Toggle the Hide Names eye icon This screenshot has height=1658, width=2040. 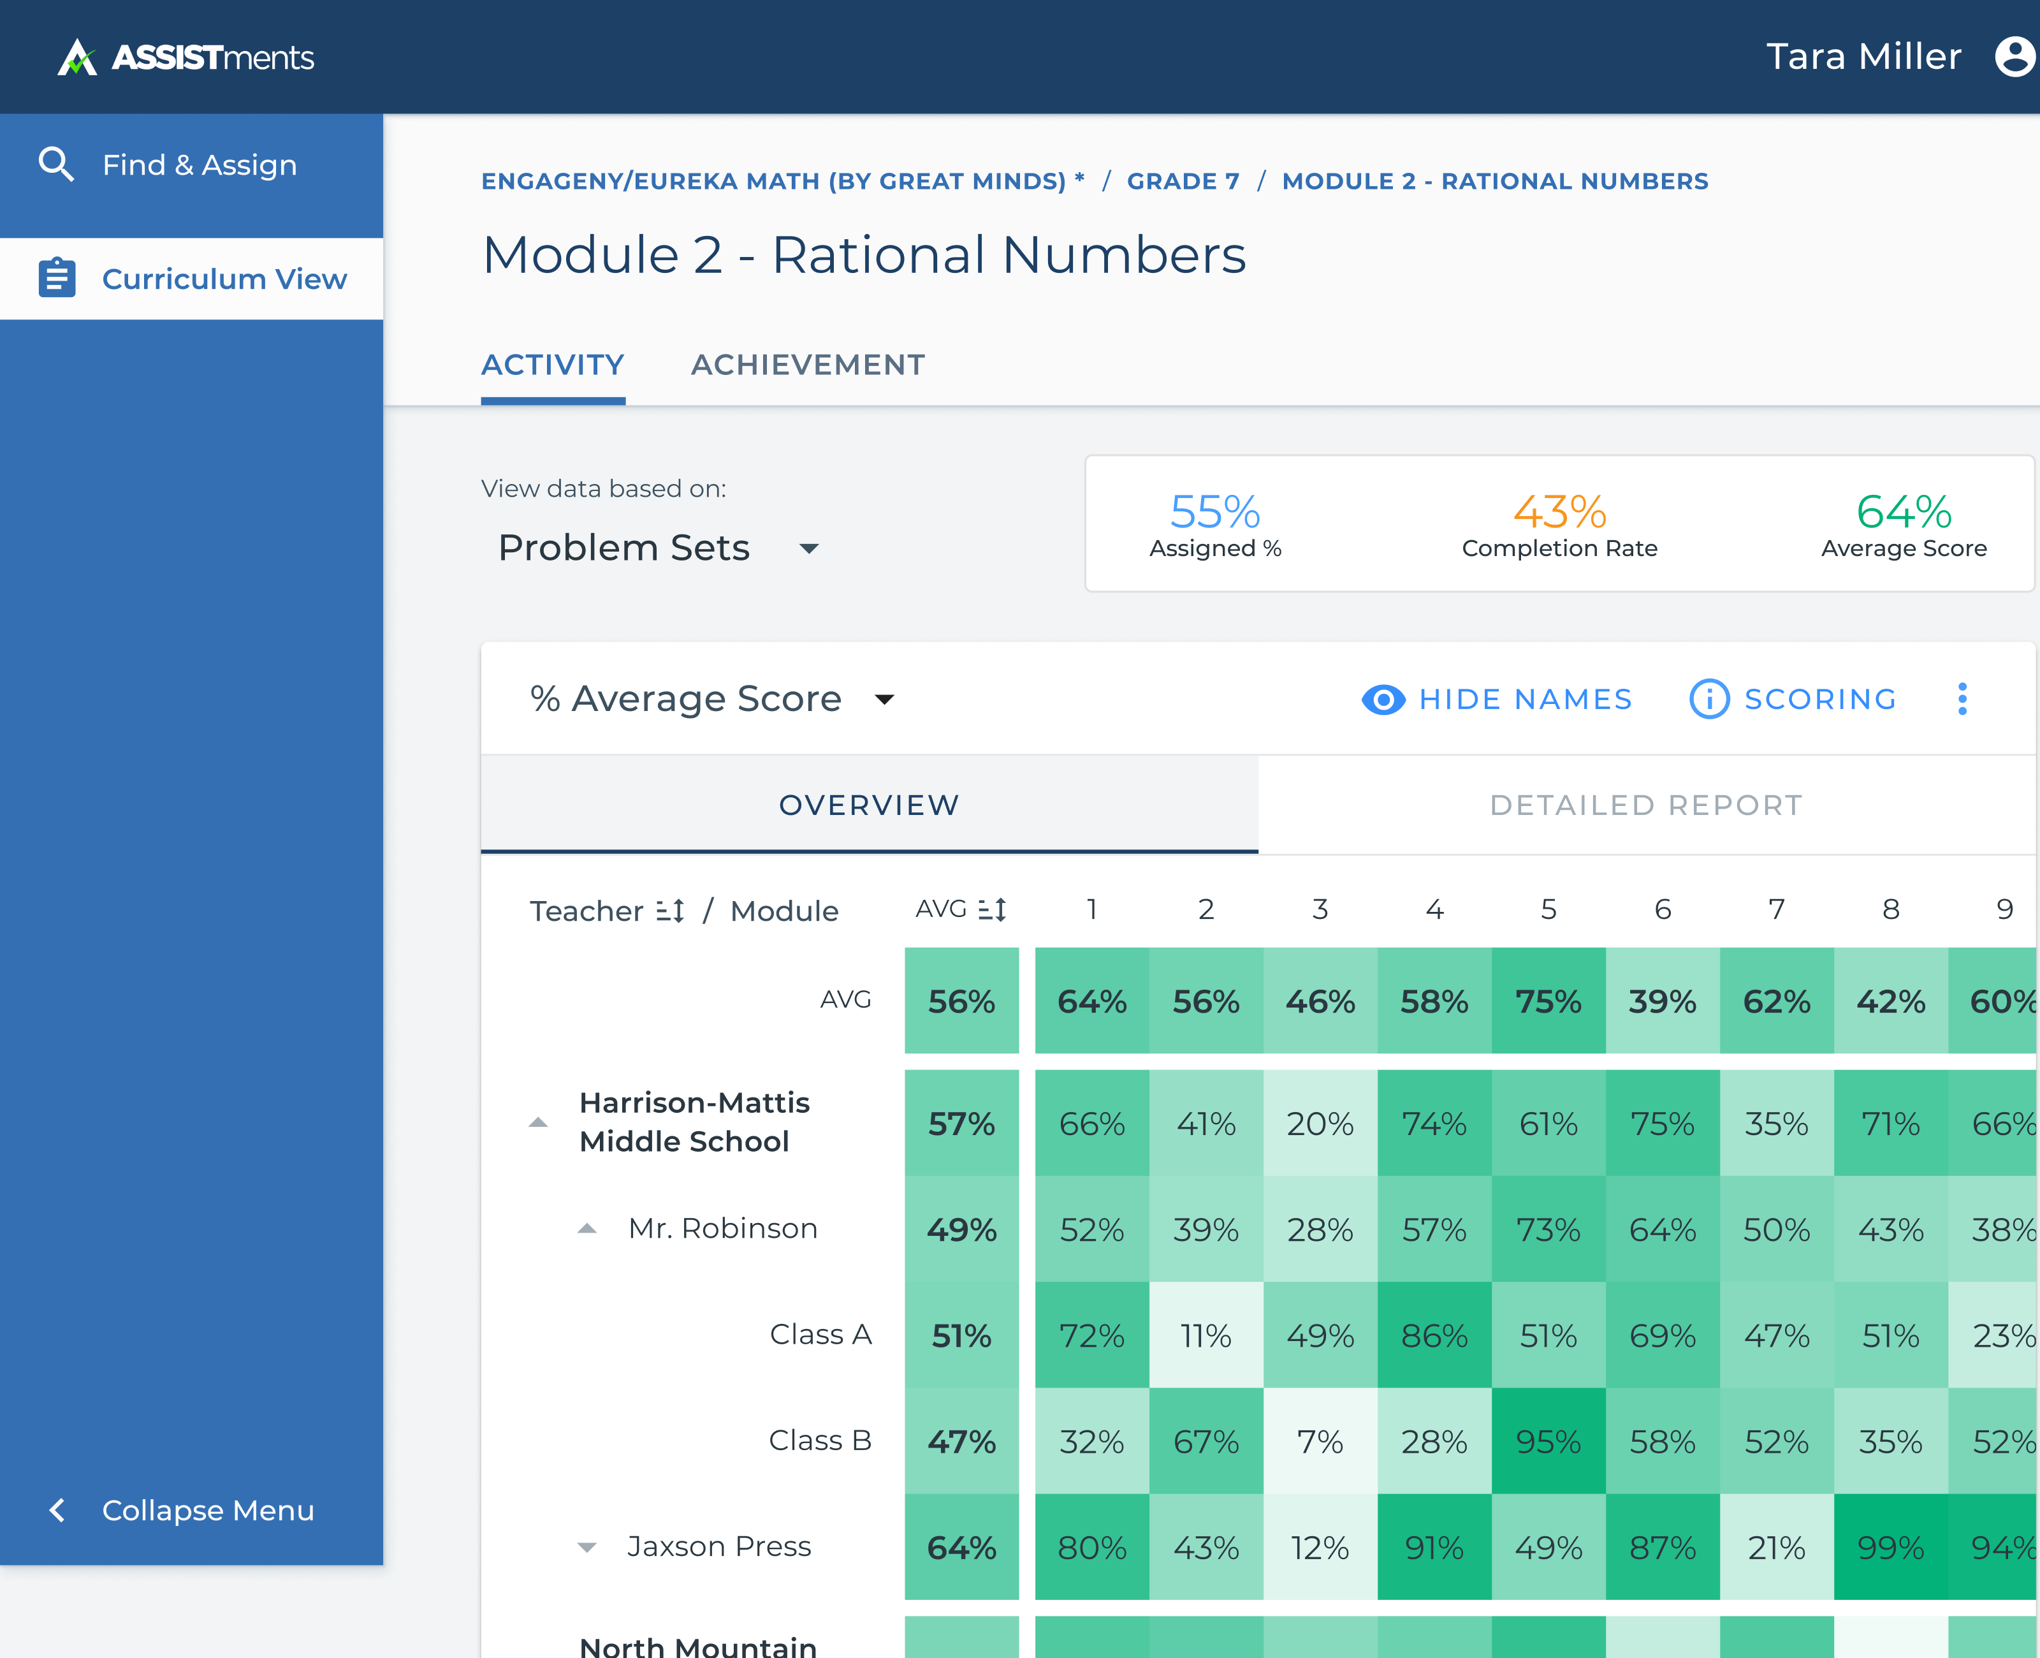(1382, 699)
